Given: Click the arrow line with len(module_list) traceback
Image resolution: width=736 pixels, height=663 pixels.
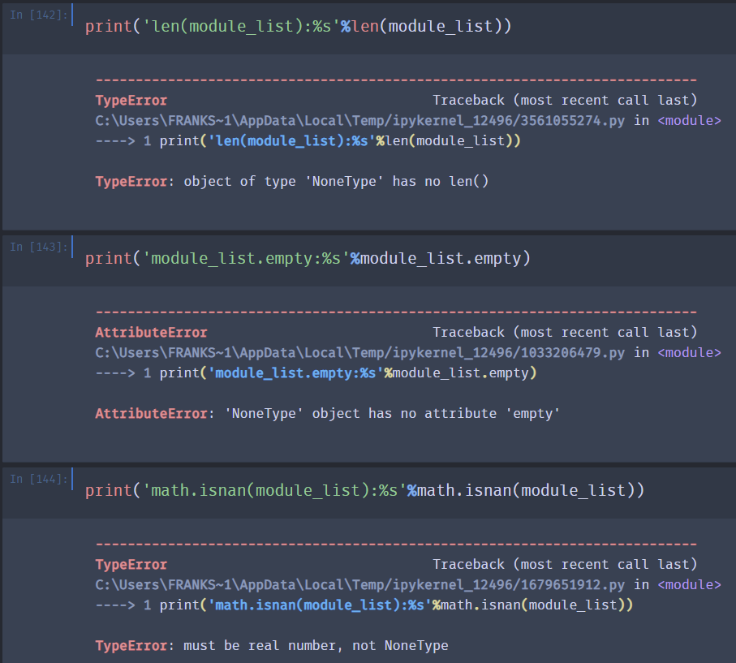Looking at the screenshot, I should click(307, 141).
